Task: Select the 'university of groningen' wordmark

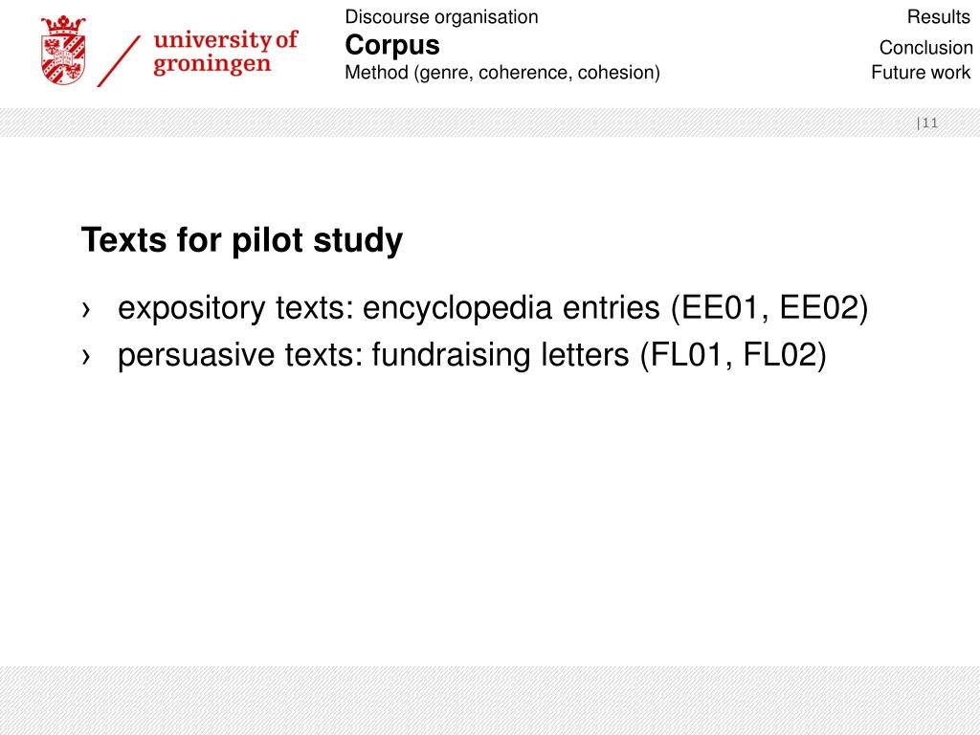Action: click(226, 52)
